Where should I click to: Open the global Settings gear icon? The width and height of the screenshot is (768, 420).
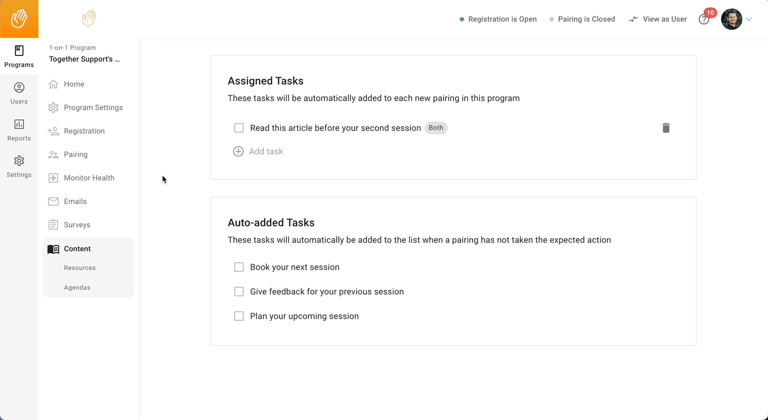(x=19, y=161)
